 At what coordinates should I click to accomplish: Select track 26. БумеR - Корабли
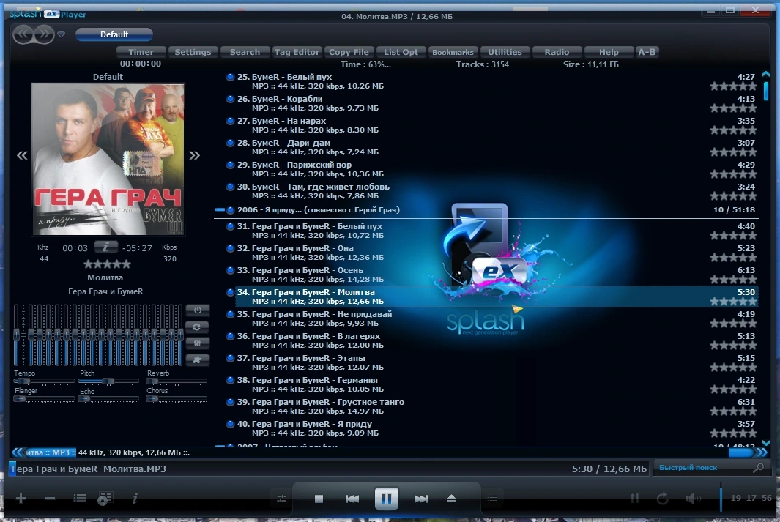point(491,103)
